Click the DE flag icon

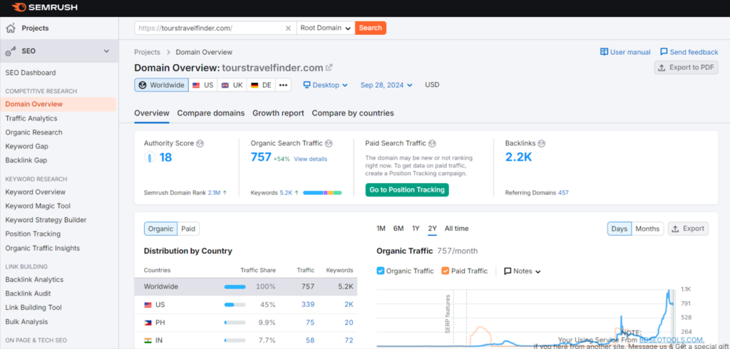tap(255, 85)
